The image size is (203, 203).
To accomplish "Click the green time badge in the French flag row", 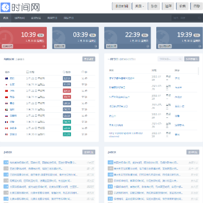I will coord(67,122).
